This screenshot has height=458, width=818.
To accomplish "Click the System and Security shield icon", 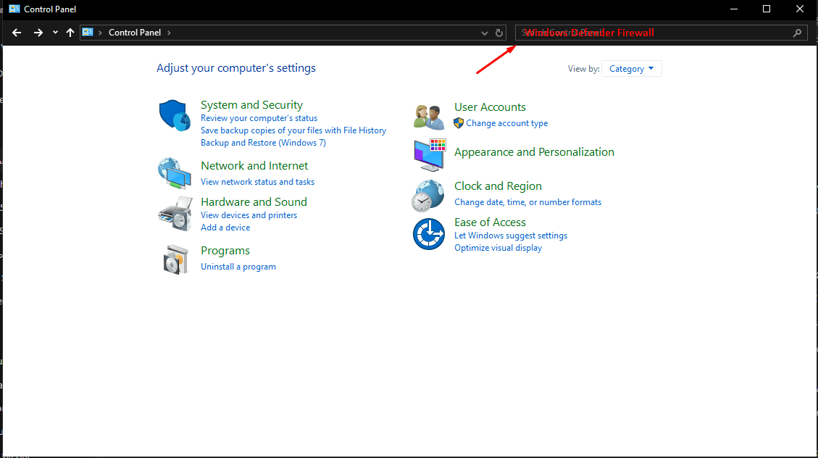I will [175, 115].
